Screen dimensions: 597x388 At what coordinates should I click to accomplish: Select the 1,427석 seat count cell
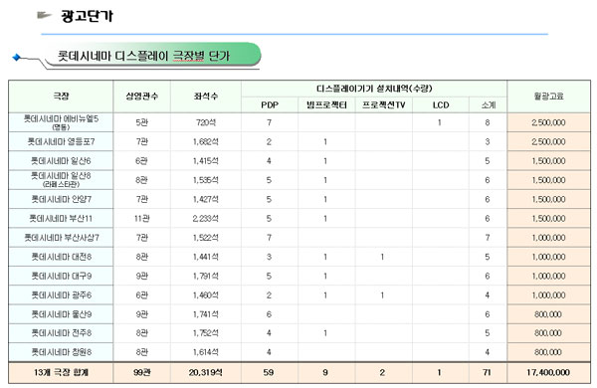(x=206, y=199)
